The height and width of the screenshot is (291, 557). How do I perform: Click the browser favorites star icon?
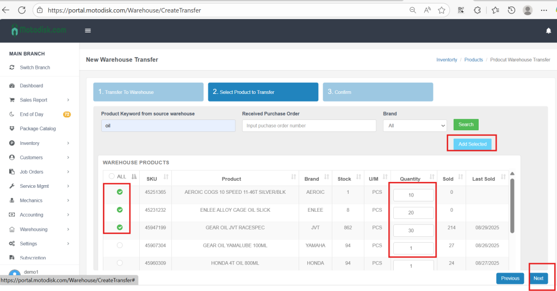coord(442,10)
